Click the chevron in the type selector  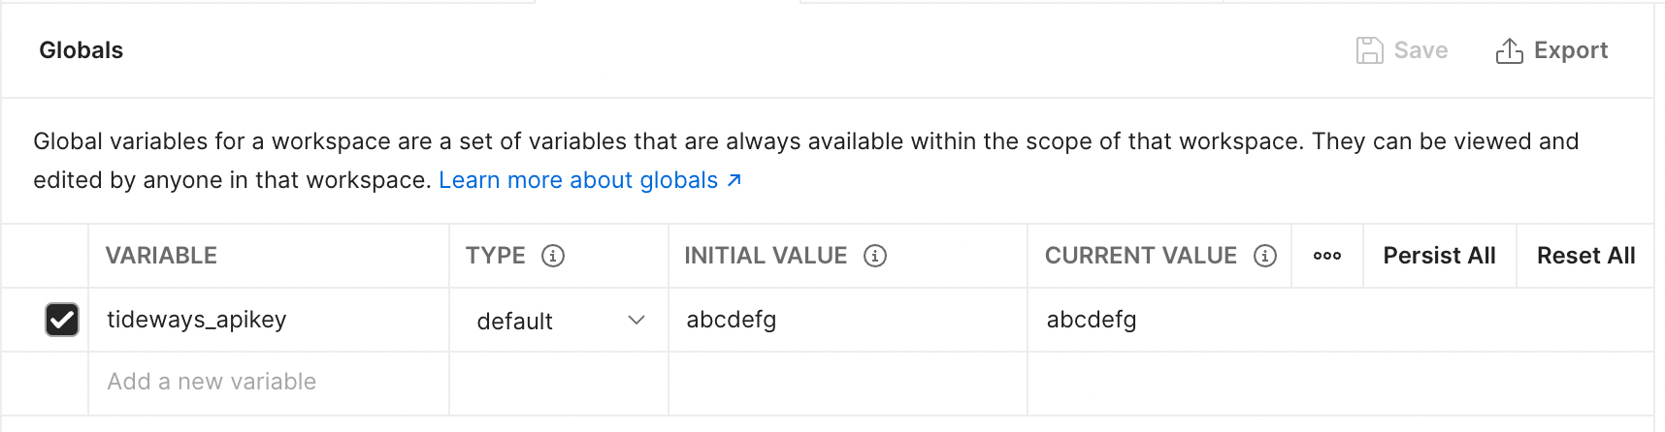coord(637,321)
